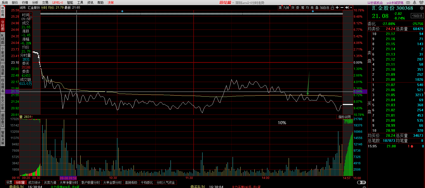
Task: Click the minus zoom icon in chart toolbar
Action: click(x=342, y=8)
